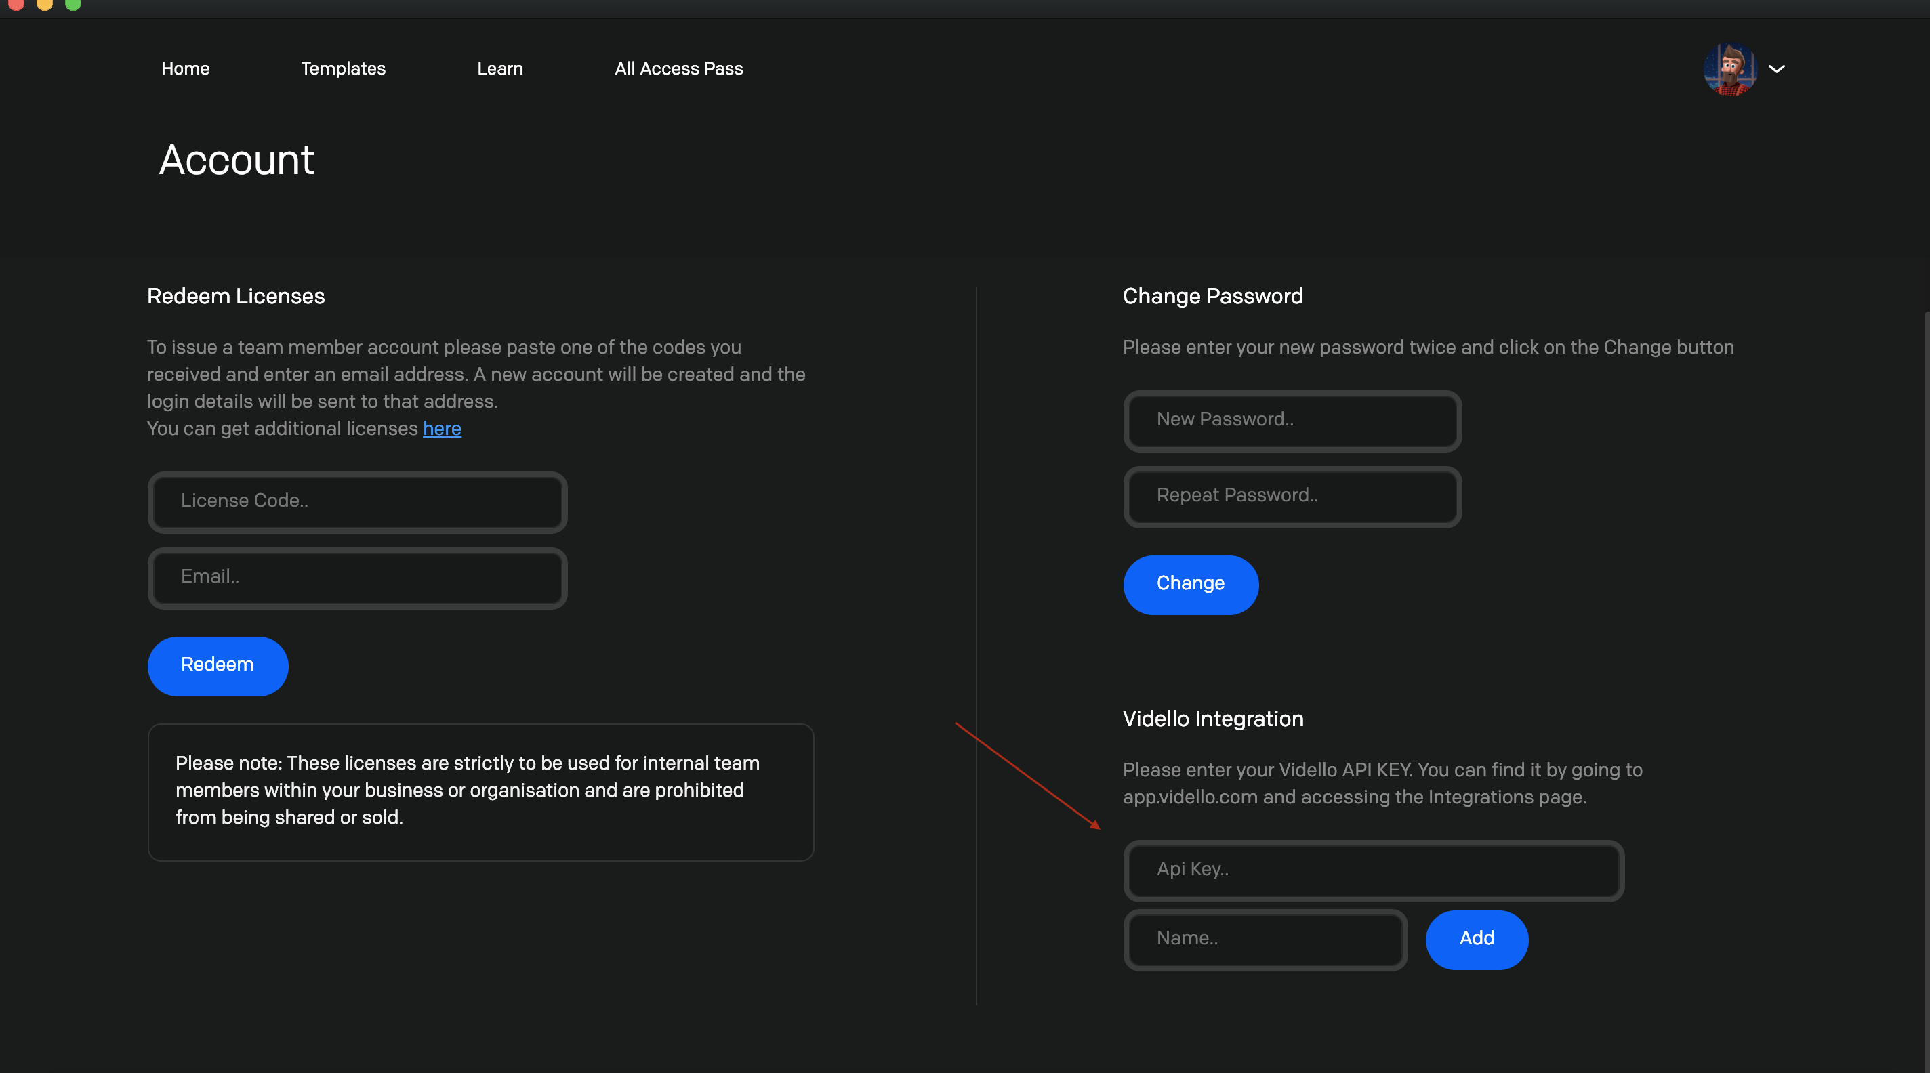Navigate to the Learn section
Screen dimensions: 1930x1073
(x=499, y=68)
